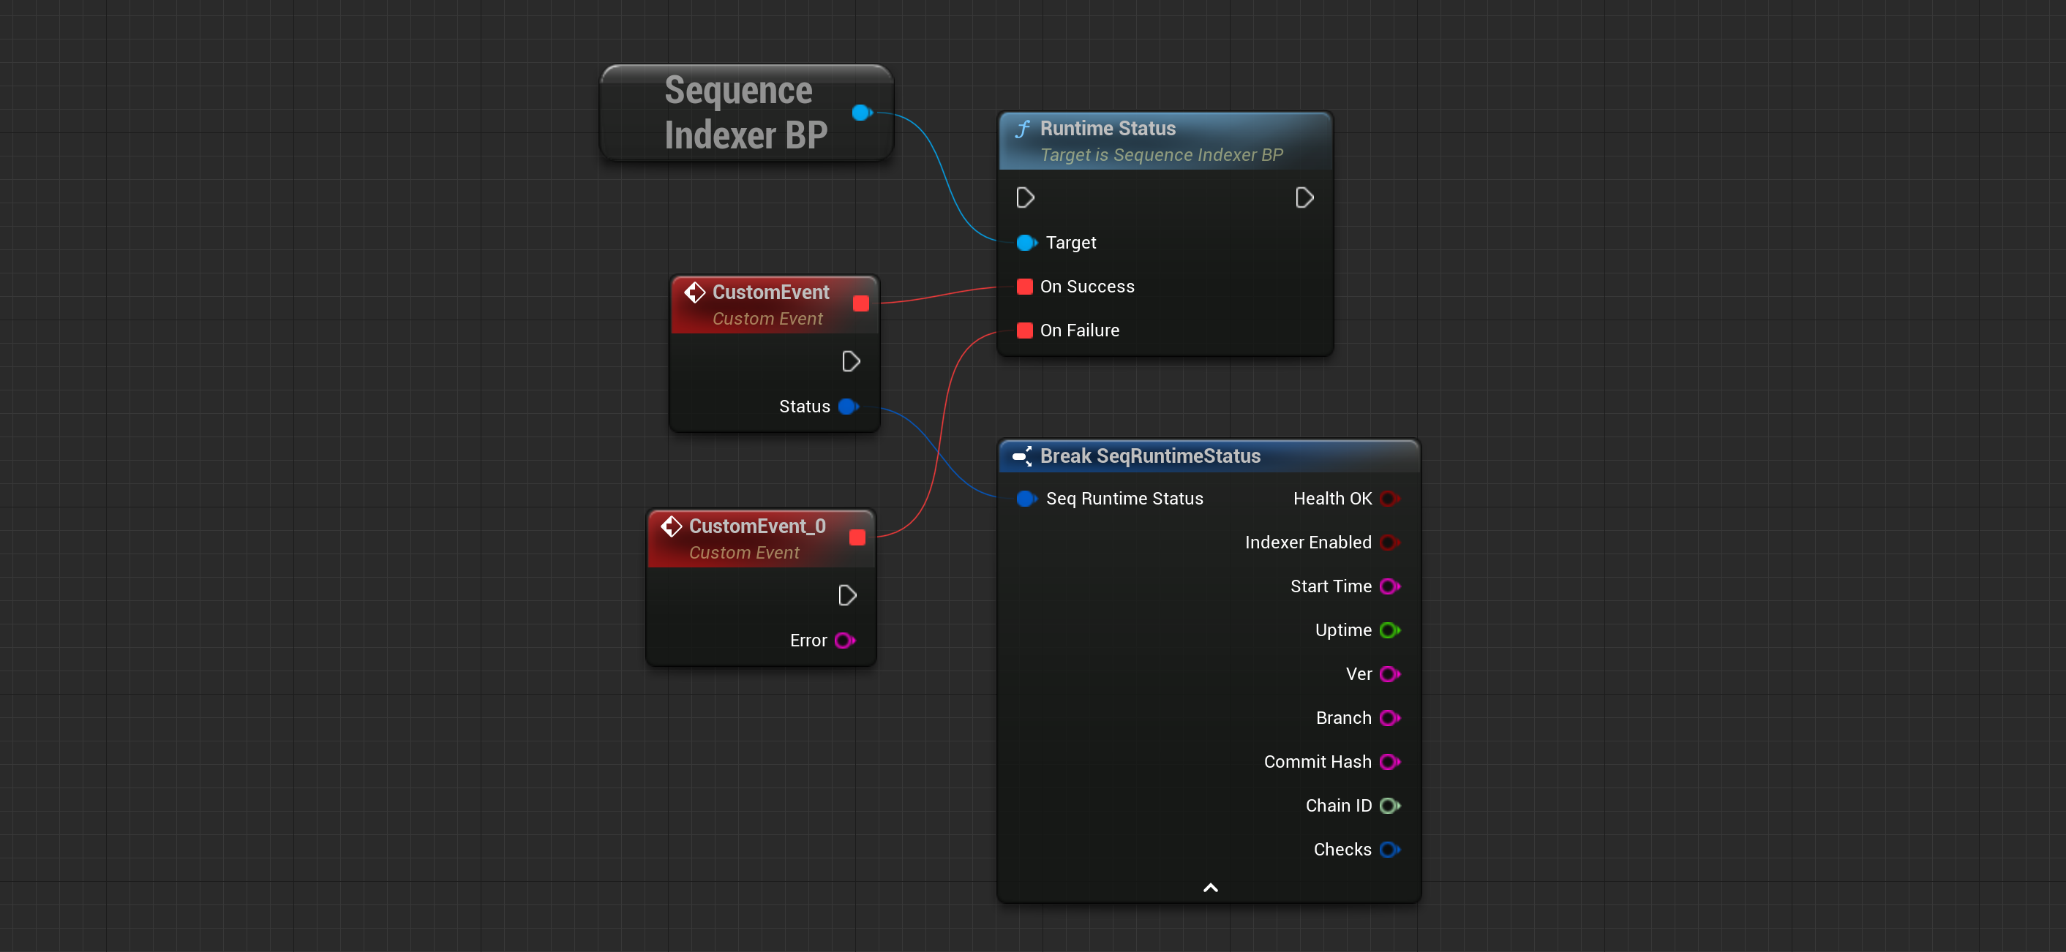Screen dimensions: 2066x952
Task: Click the Runtime Status function icon
Action: point(1023,129)
